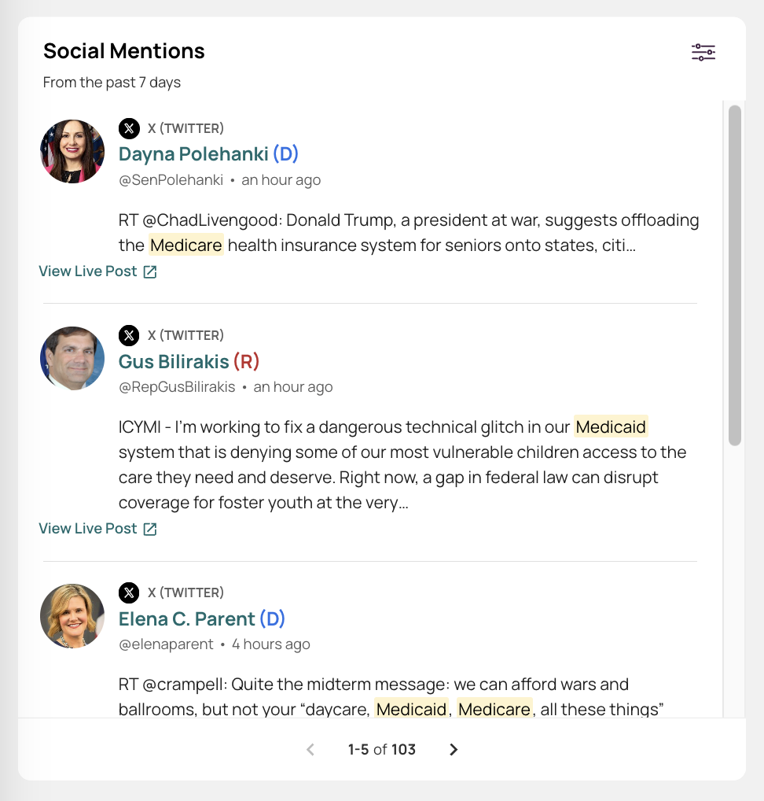Click external-link icon on Bilirakis's View Live Post
764x801 pixels.
pyautogui.click(x=150, y=530)
